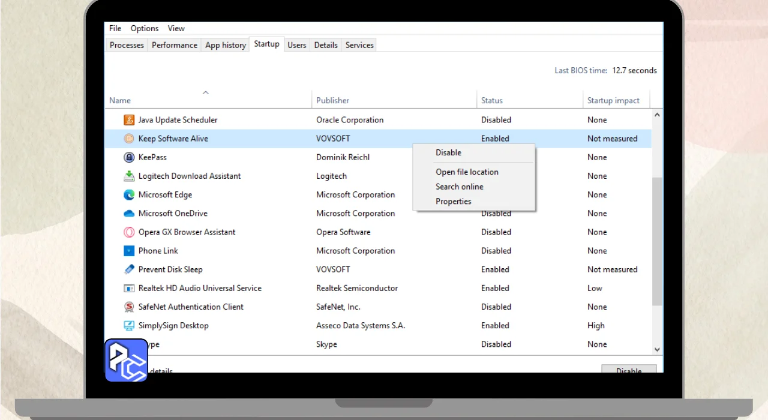The height and width of the screenshot is (420, 768).
Task: Select the SimplySign Desktop icon
Action: click(x=128, y=326)
